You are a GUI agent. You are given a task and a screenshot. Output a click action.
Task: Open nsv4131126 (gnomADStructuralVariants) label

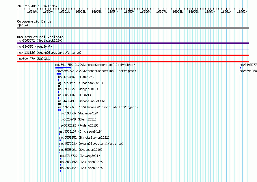pos(49,53)
